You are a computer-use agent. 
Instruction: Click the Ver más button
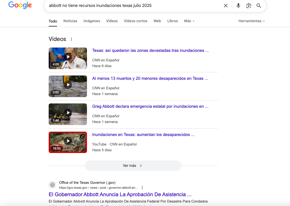133,166
